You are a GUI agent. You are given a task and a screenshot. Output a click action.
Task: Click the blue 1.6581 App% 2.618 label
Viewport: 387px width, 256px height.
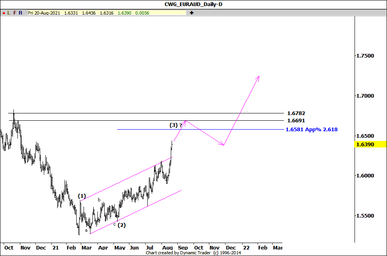tap(312, 129)
